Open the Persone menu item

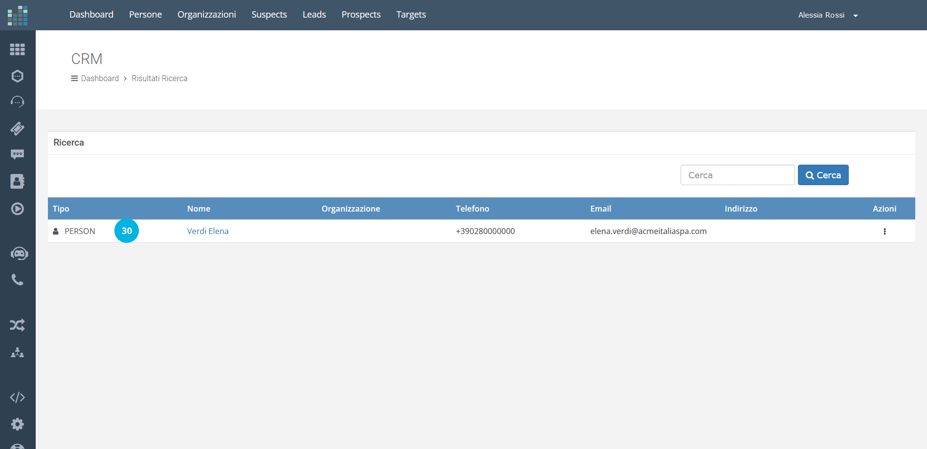pyautogui.click(x=145, y=15)
